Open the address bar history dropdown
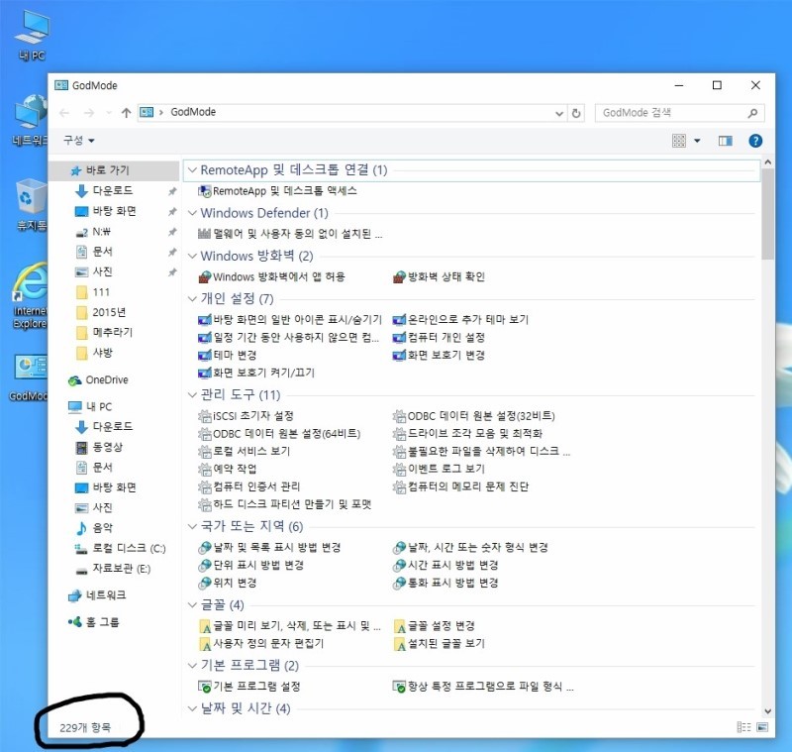Screen dimensions: 792x752 click(559, 113)
